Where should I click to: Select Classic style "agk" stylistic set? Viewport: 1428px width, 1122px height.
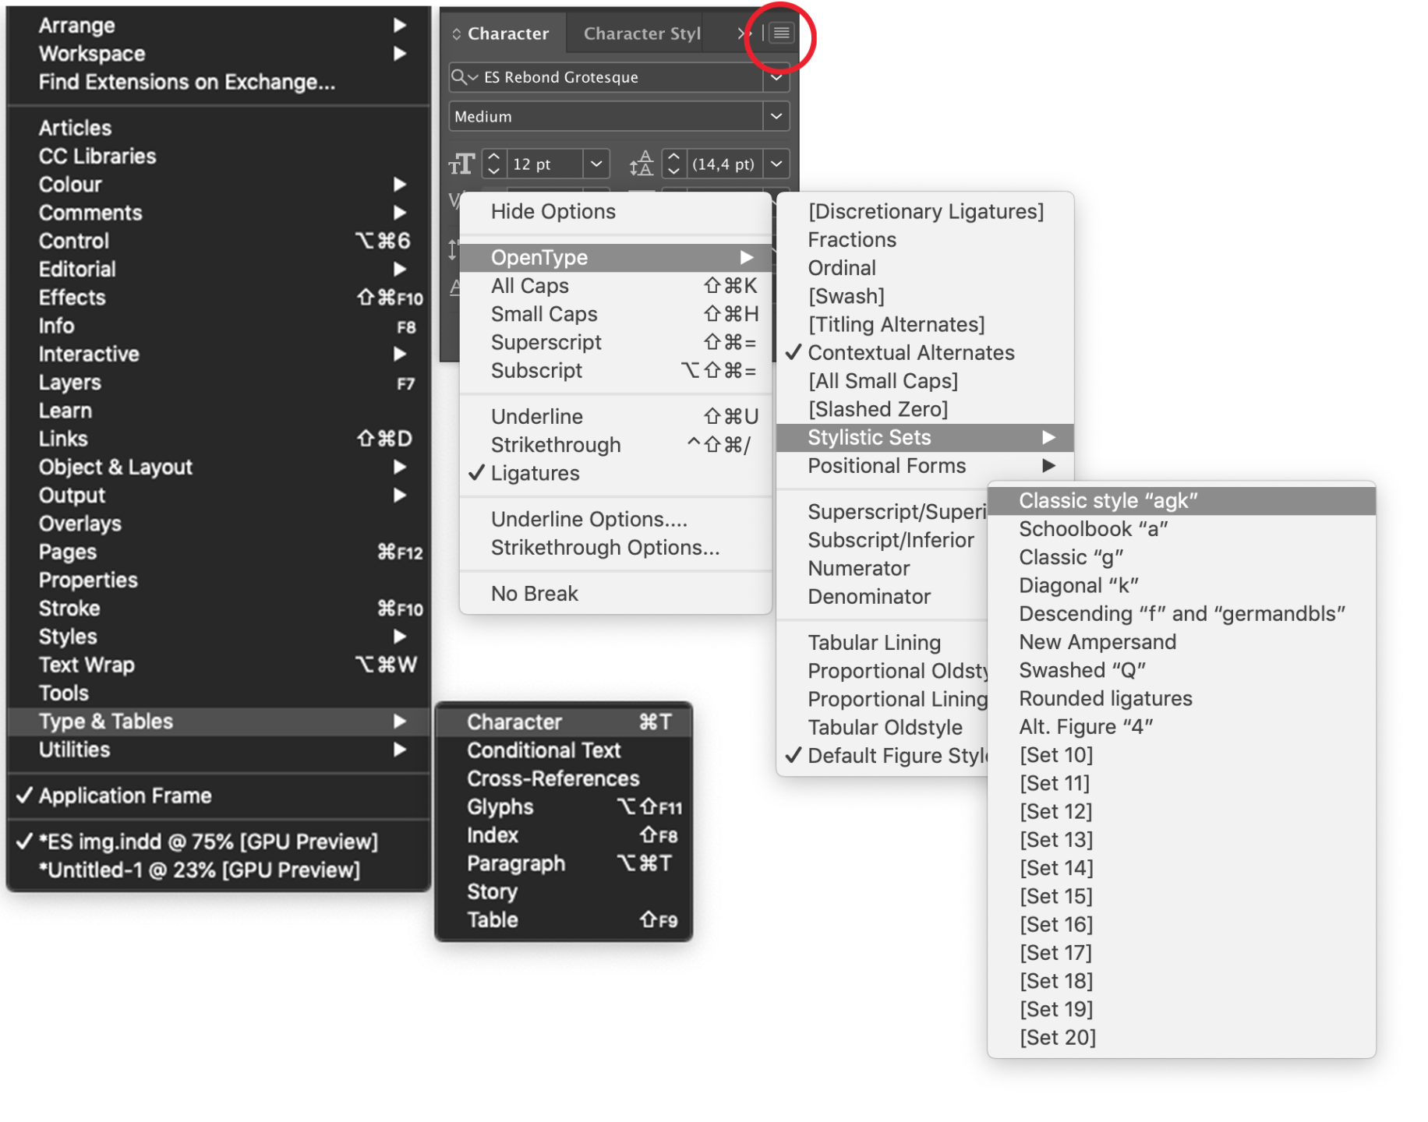[x=1108, y=501]
